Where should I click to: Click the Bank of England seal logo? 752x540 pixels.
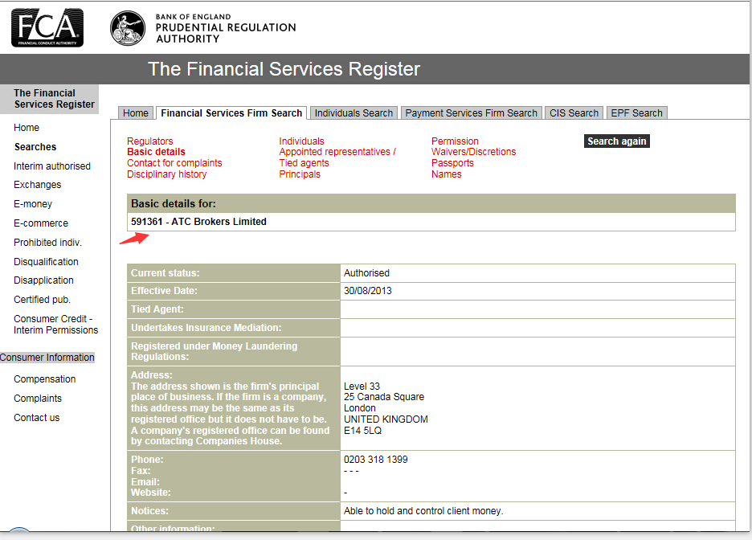128,28
